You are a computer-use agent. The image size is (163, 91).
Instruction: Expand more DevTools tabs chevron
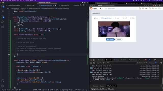tap(140, 60)
